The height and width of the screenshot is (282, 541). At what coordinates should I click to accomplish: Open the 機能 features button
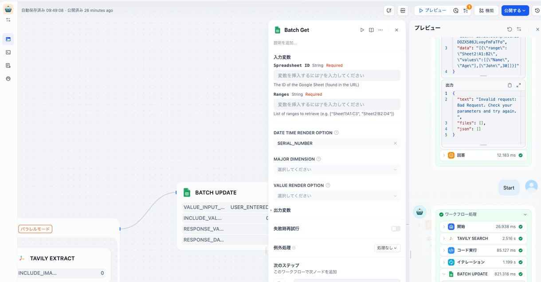pyautogui.click(x=486, y=10)
